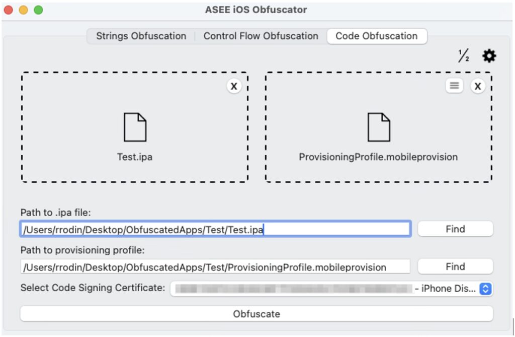Open settings with the gear icon

[x=489, y=56]
